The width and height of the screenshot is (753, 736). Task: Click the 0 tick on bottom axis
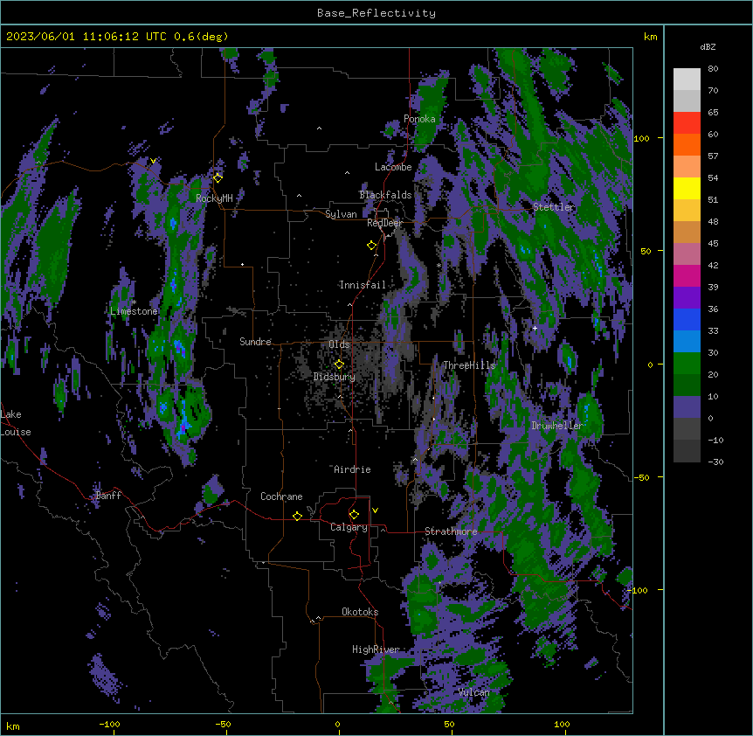[x=337, y=724]
